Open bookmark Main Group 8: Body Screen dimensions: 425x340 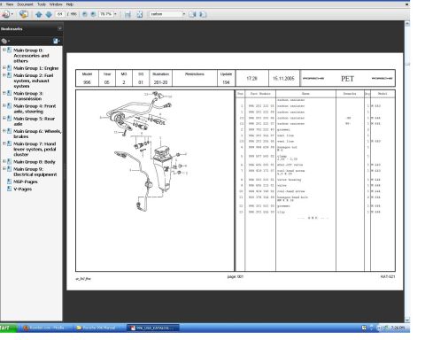35,162
